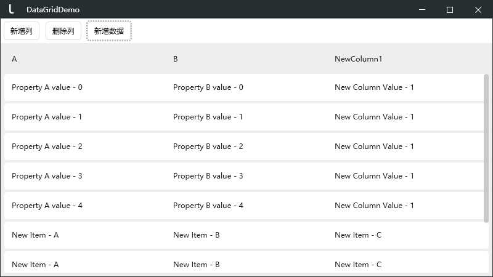Click the 新增数据 button
Screen dimensions: 493x277
[x=109, y=31]
